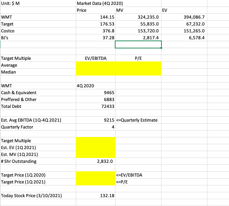Screen dimensions: 229x206
Task: Click WMT enterprise value 394,086.7
Action: (x=184, y=17)
